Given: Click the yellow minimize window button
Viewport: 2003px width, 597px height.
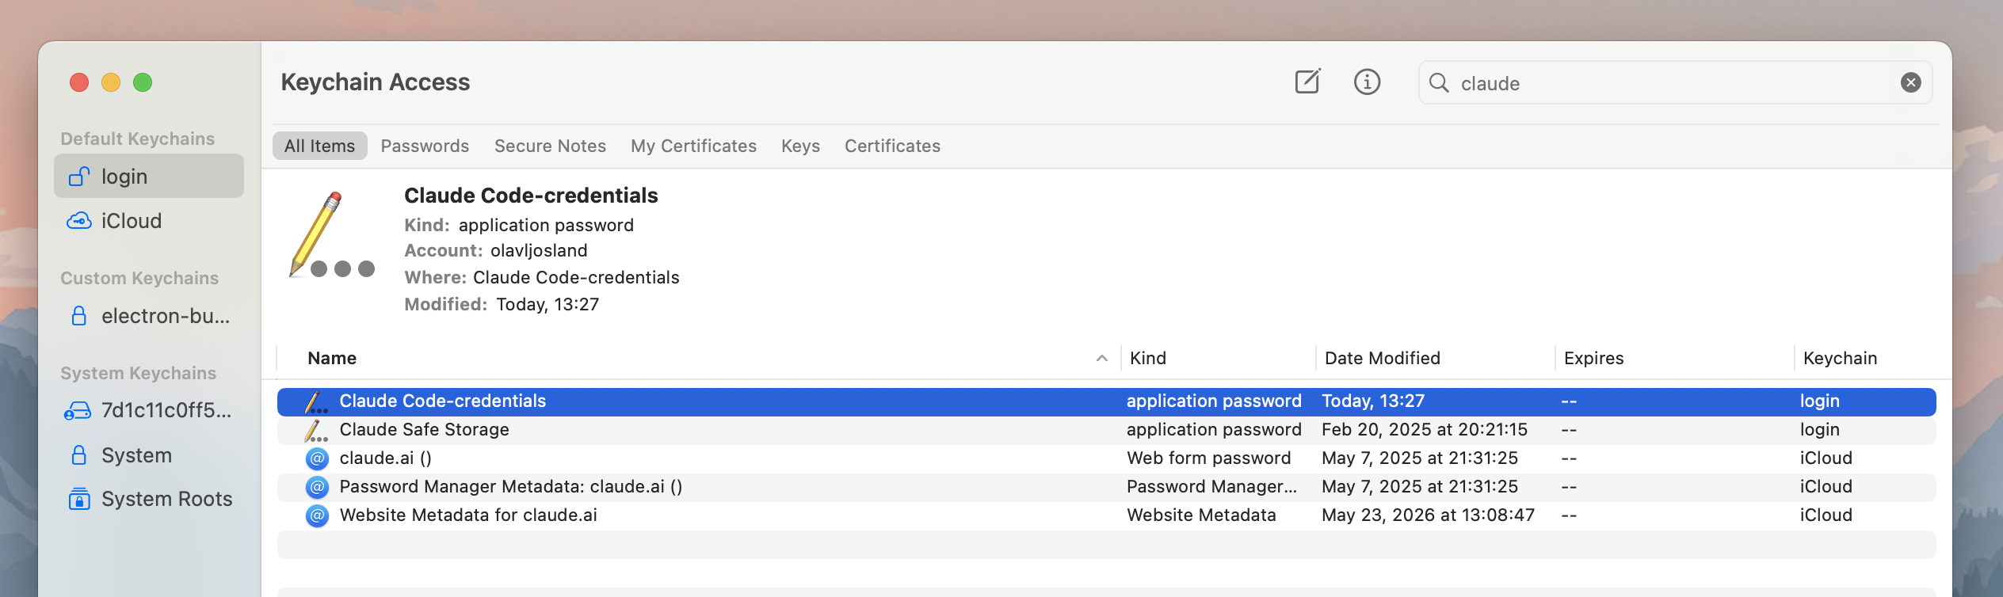Looking at the screenshot, I should coord(111,82).
